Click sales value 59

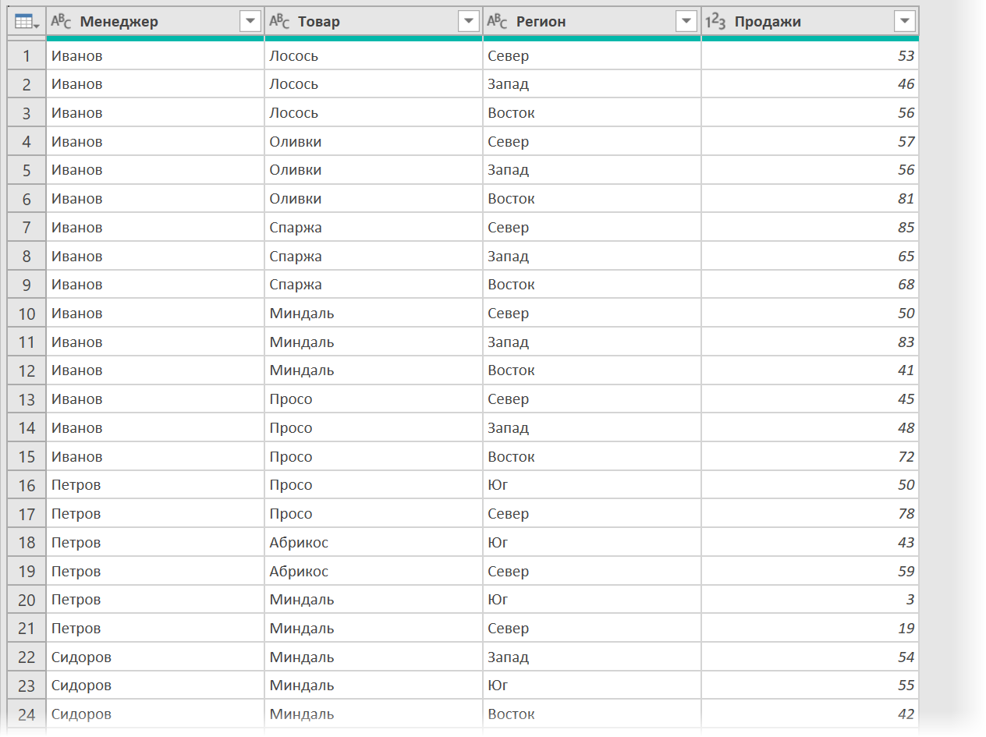coord(810,572)
